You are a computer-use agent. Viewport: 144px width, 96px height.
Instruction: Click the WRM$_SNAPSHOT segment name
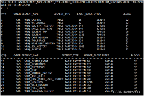[x=34, y=20]
